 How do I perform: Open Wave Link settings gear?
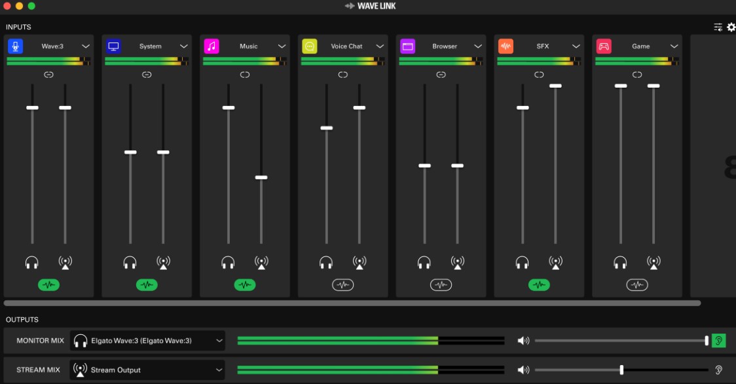[731, 27]
